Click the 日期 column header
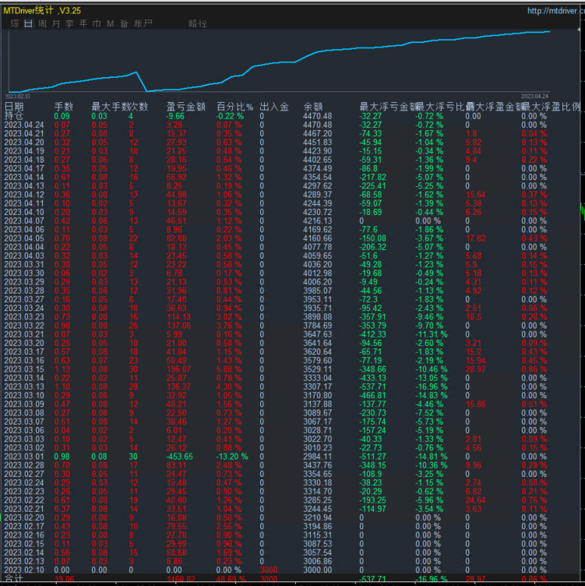Image resolution: width=585 pixels, height=586 pixels. click(x=14, y=107)
